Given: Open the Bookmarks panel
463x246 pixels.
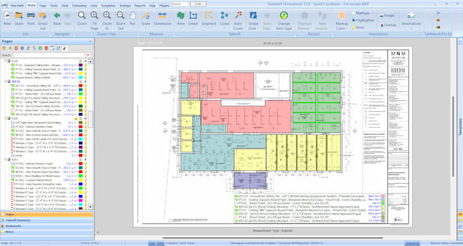Looking at the screenshot, I should 47,226.
